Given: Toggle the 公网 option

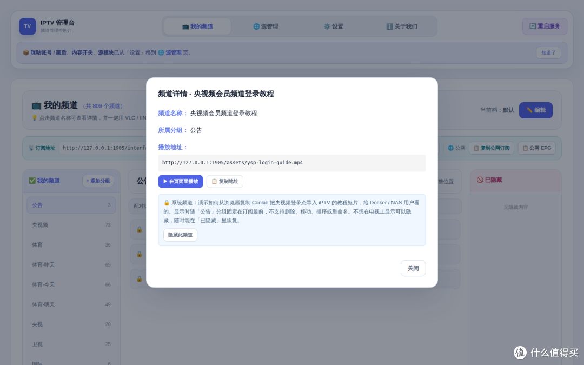Looking at the screenshot, I should (456, 148).
